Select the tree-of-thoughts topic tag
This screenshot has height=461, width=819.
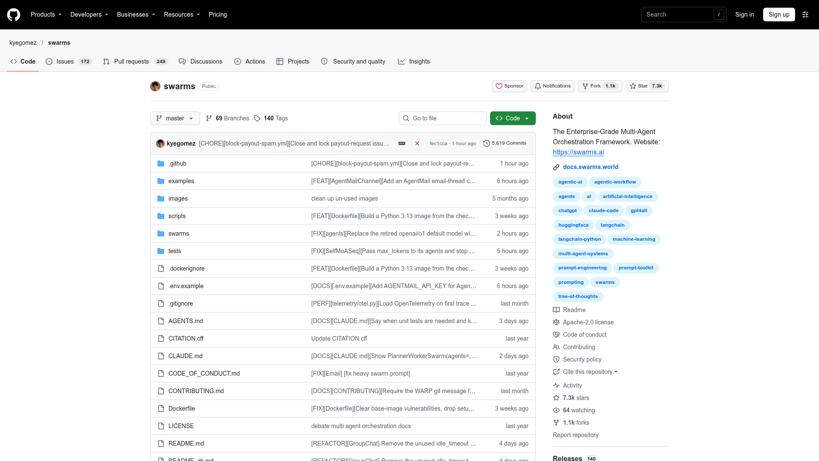pyautogui.click(x=578, y=297)
